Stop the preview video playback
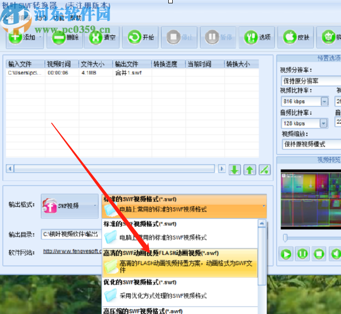341x314 pixels. pyautogui.click(x=319, y=254)
